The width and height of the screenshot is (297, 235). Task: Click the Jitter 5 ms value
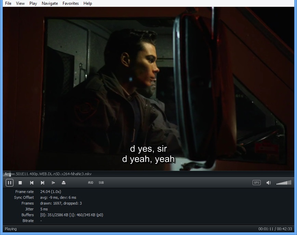pyautogui.click(x=44, y=209)
